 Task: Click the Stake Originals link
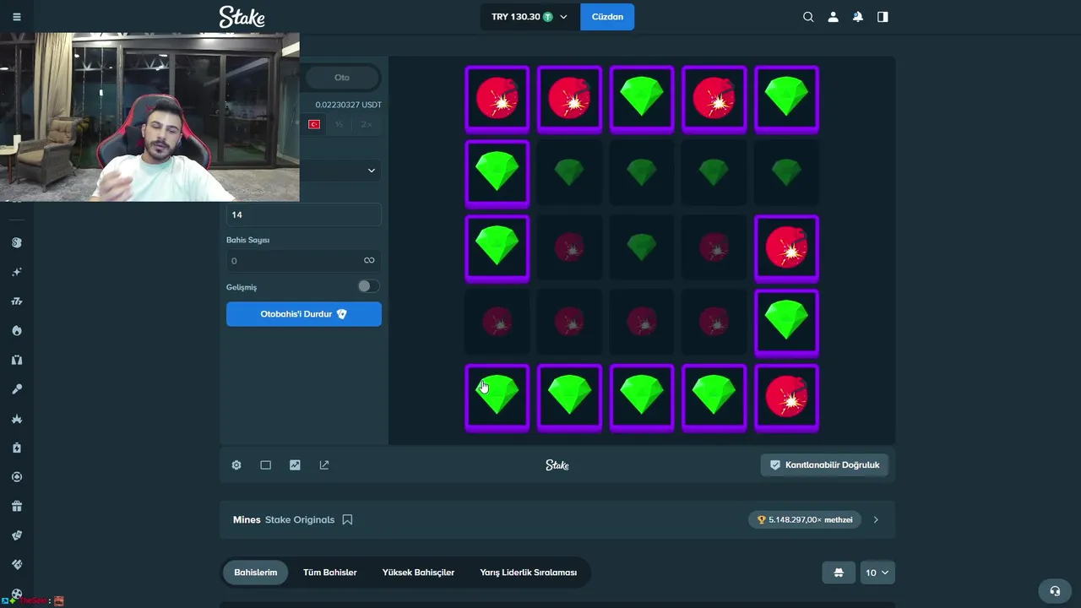coord(300,519)
